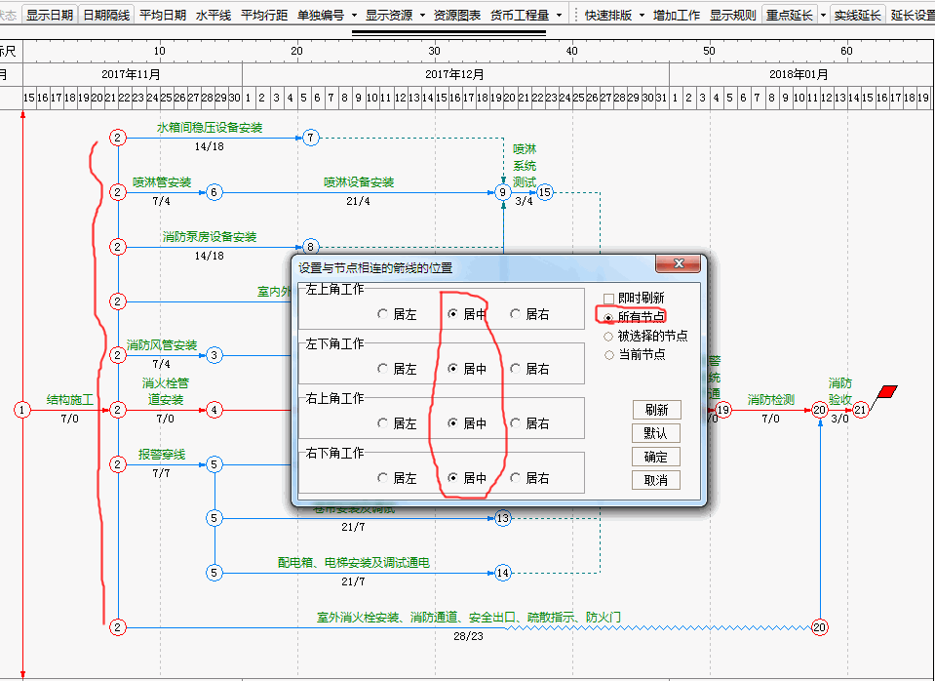Screen dimensions: 935x681
Task: Click the red finish flag marker
Action: [886, 392]
